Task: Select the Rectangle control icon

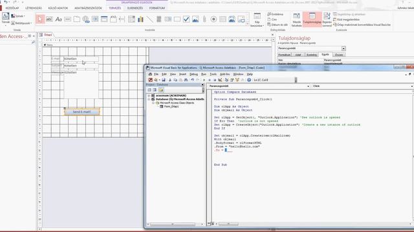Action: 177,19
